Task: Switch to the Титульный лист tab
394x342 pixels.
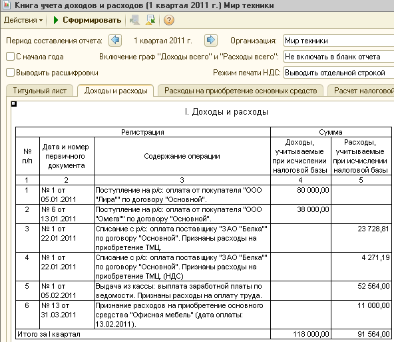Action: click(x=40, y=91)
